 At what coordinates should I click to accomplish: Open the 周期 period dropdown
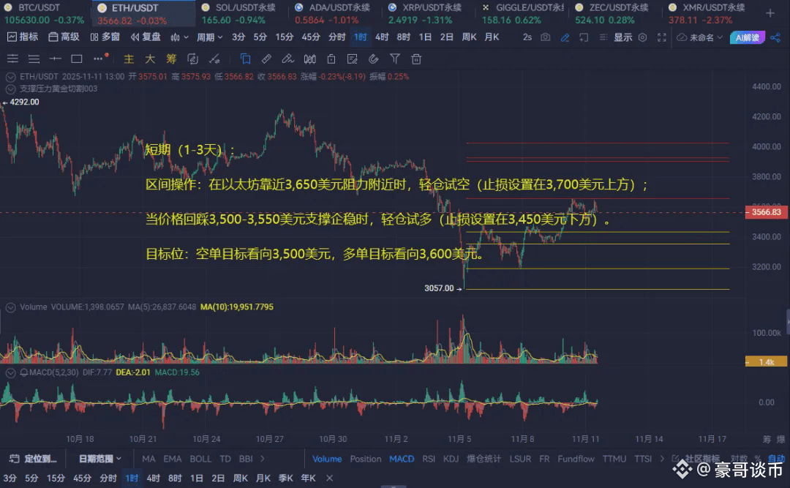point(209,37)
